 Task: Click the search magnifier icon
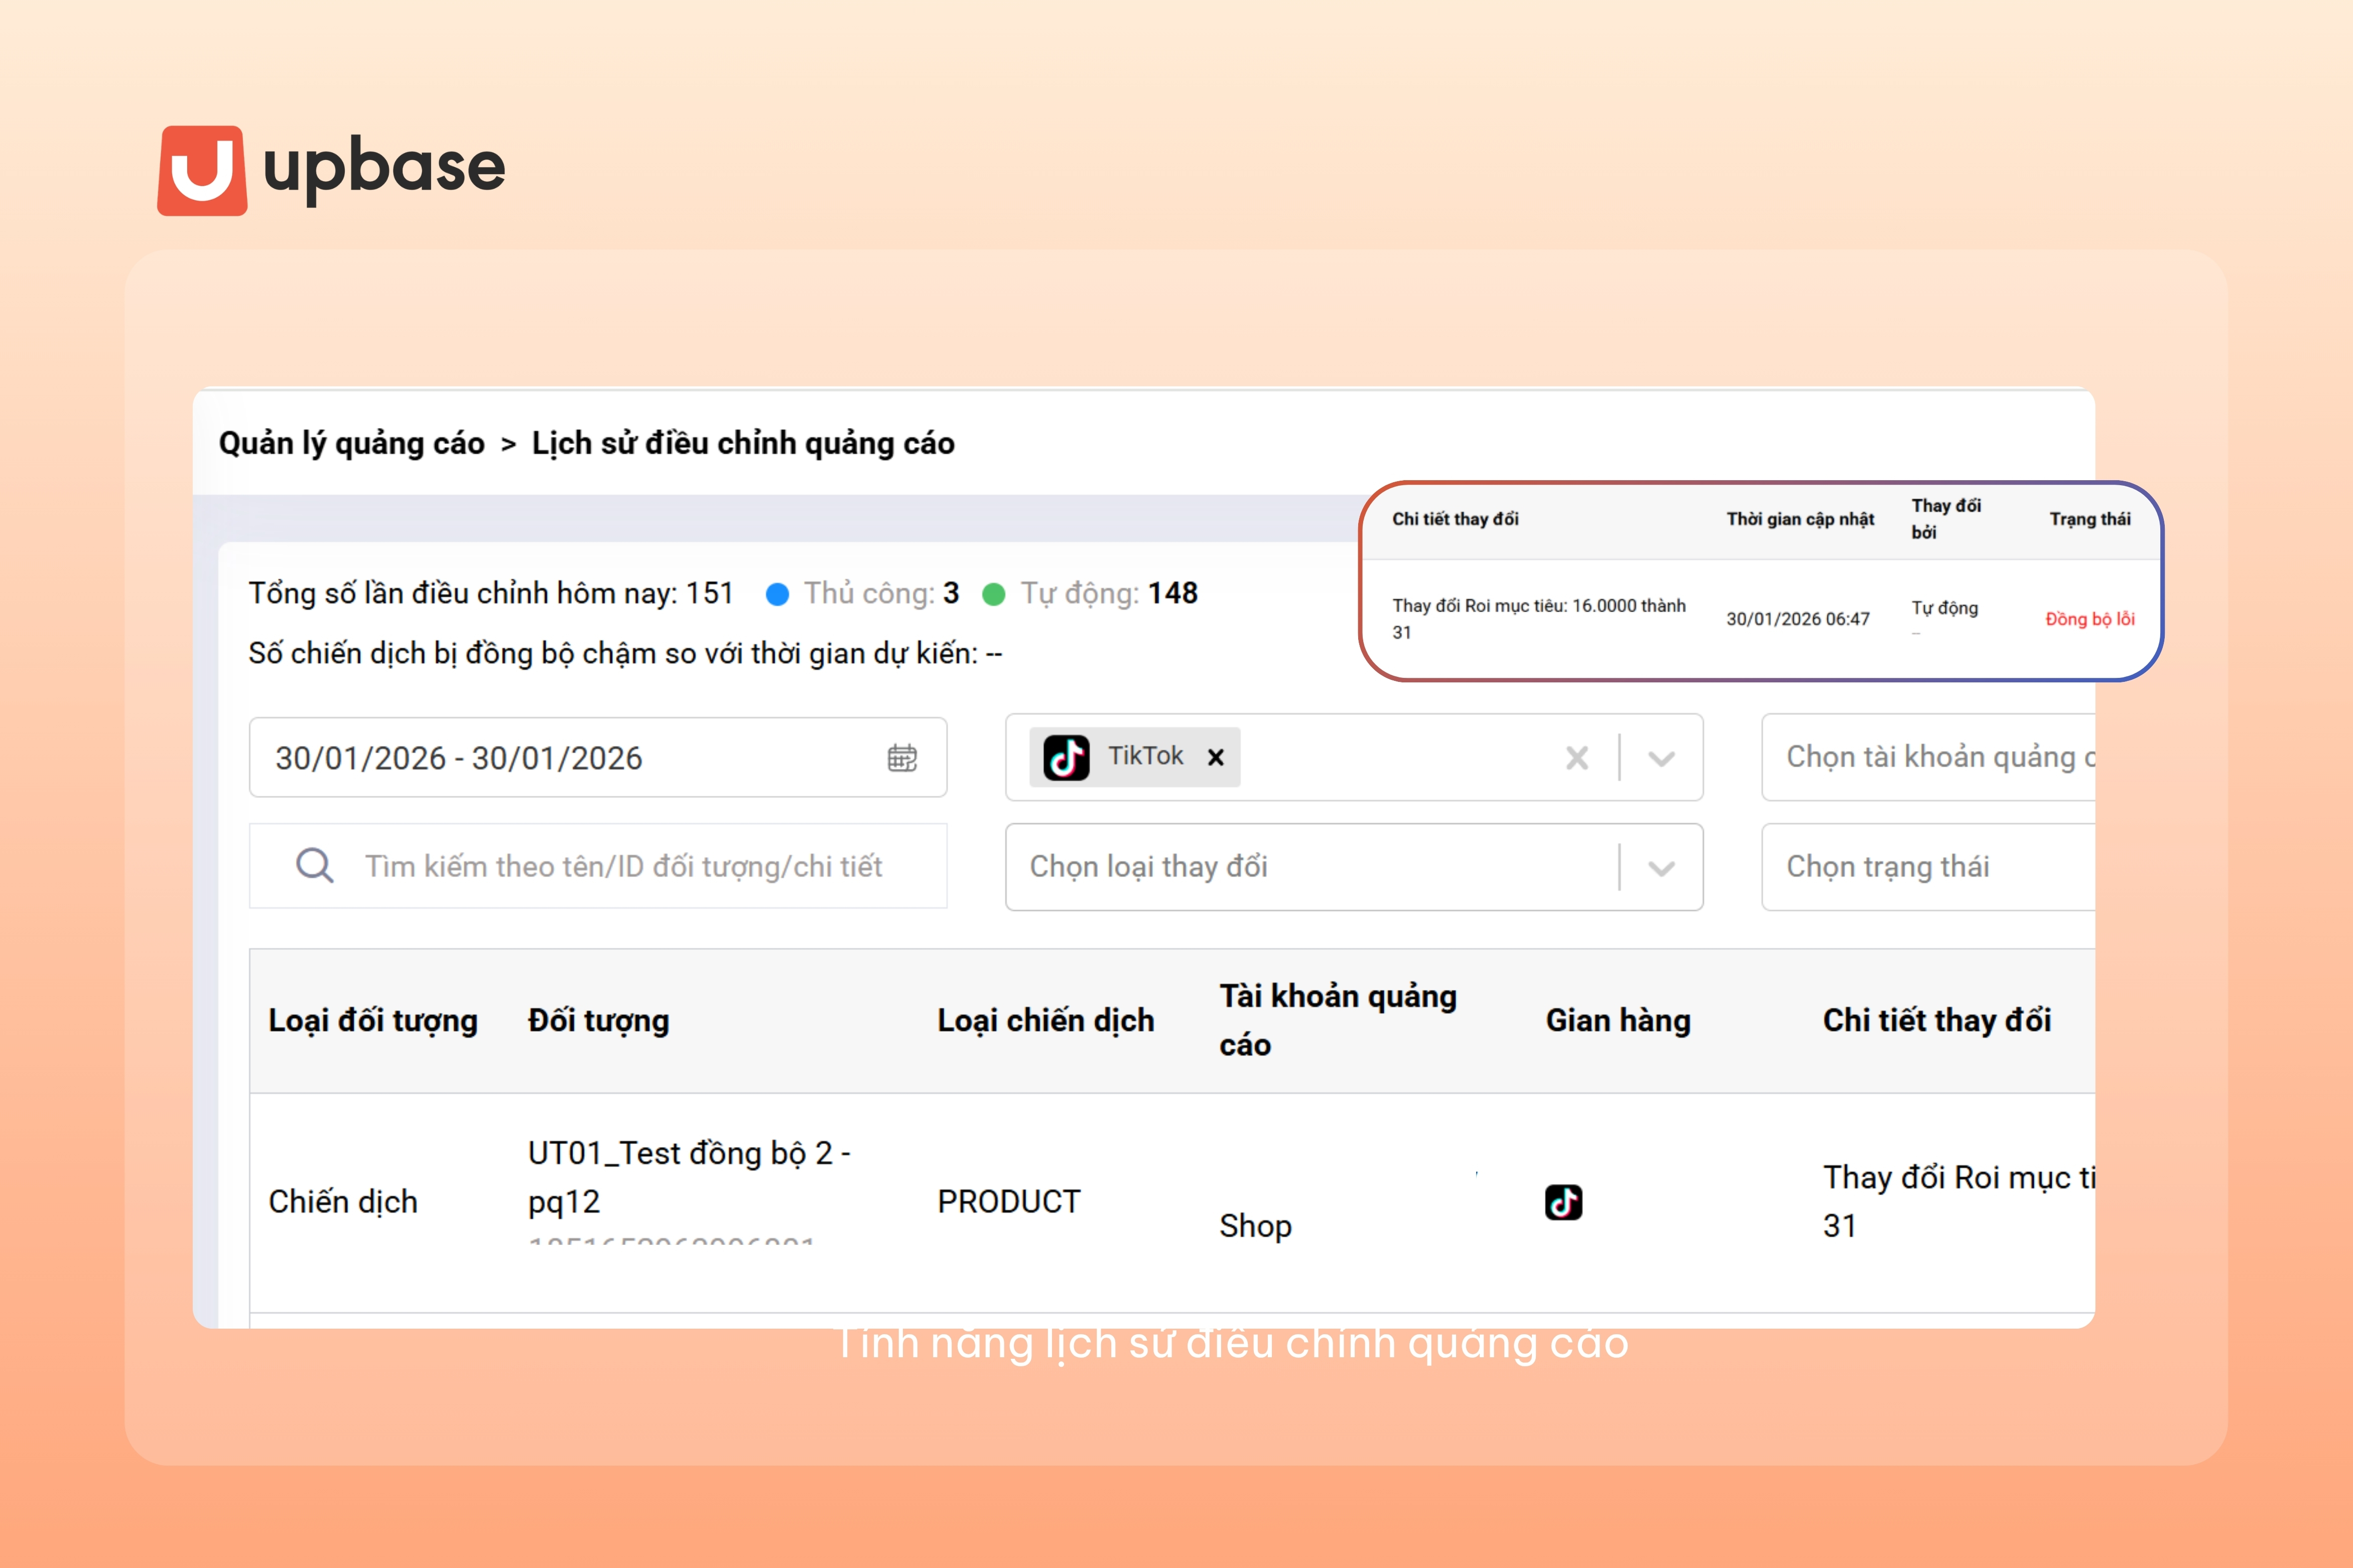click(314, 865)
